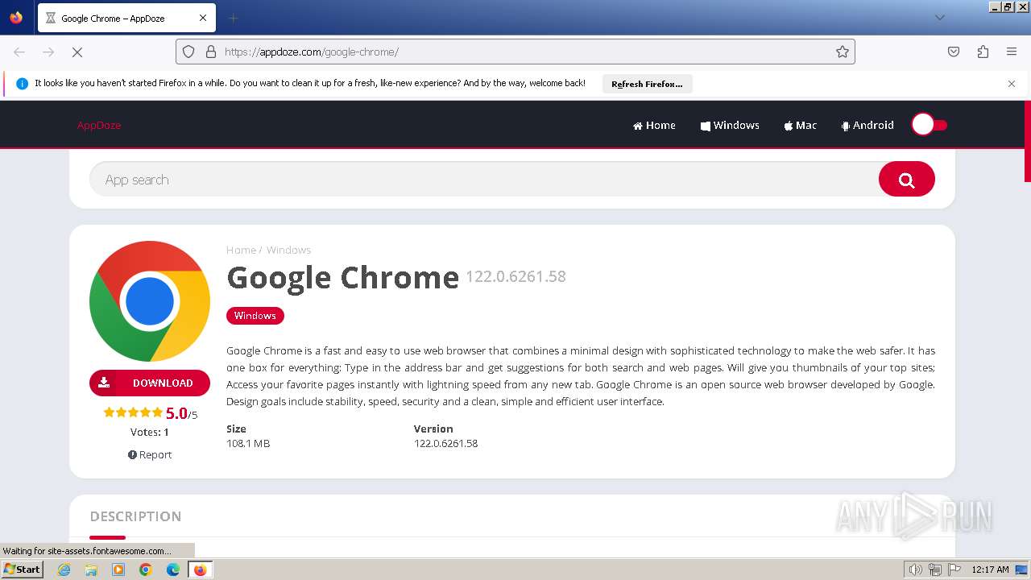Dismiss the Firefox refresh notification bar
1031x580 pixels.
coord(1012,84)
